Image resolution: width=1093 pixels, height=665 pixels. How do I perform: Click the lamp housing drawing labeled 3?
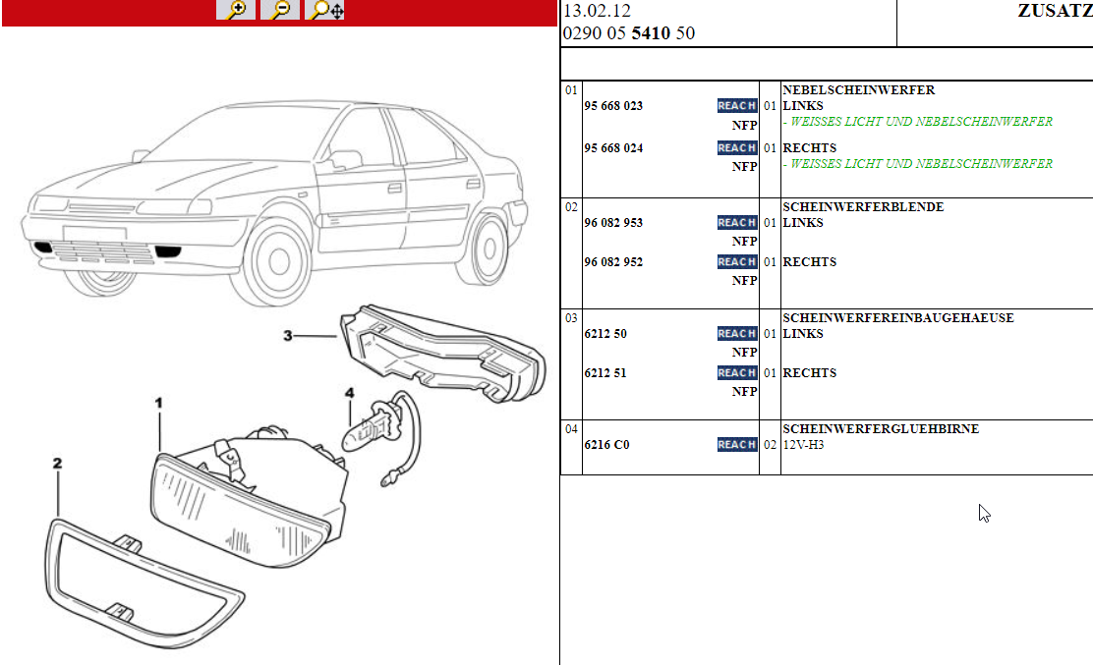pos(442,354)
